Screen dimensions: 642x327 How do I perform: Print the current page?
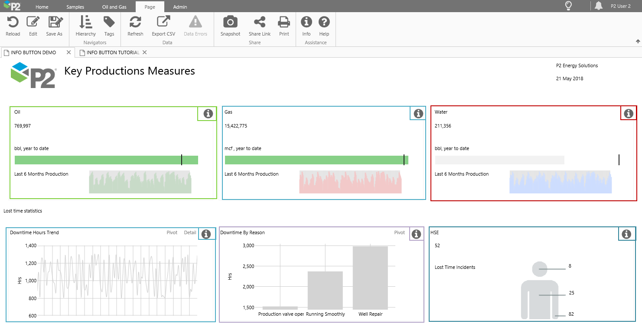point(284,23)
